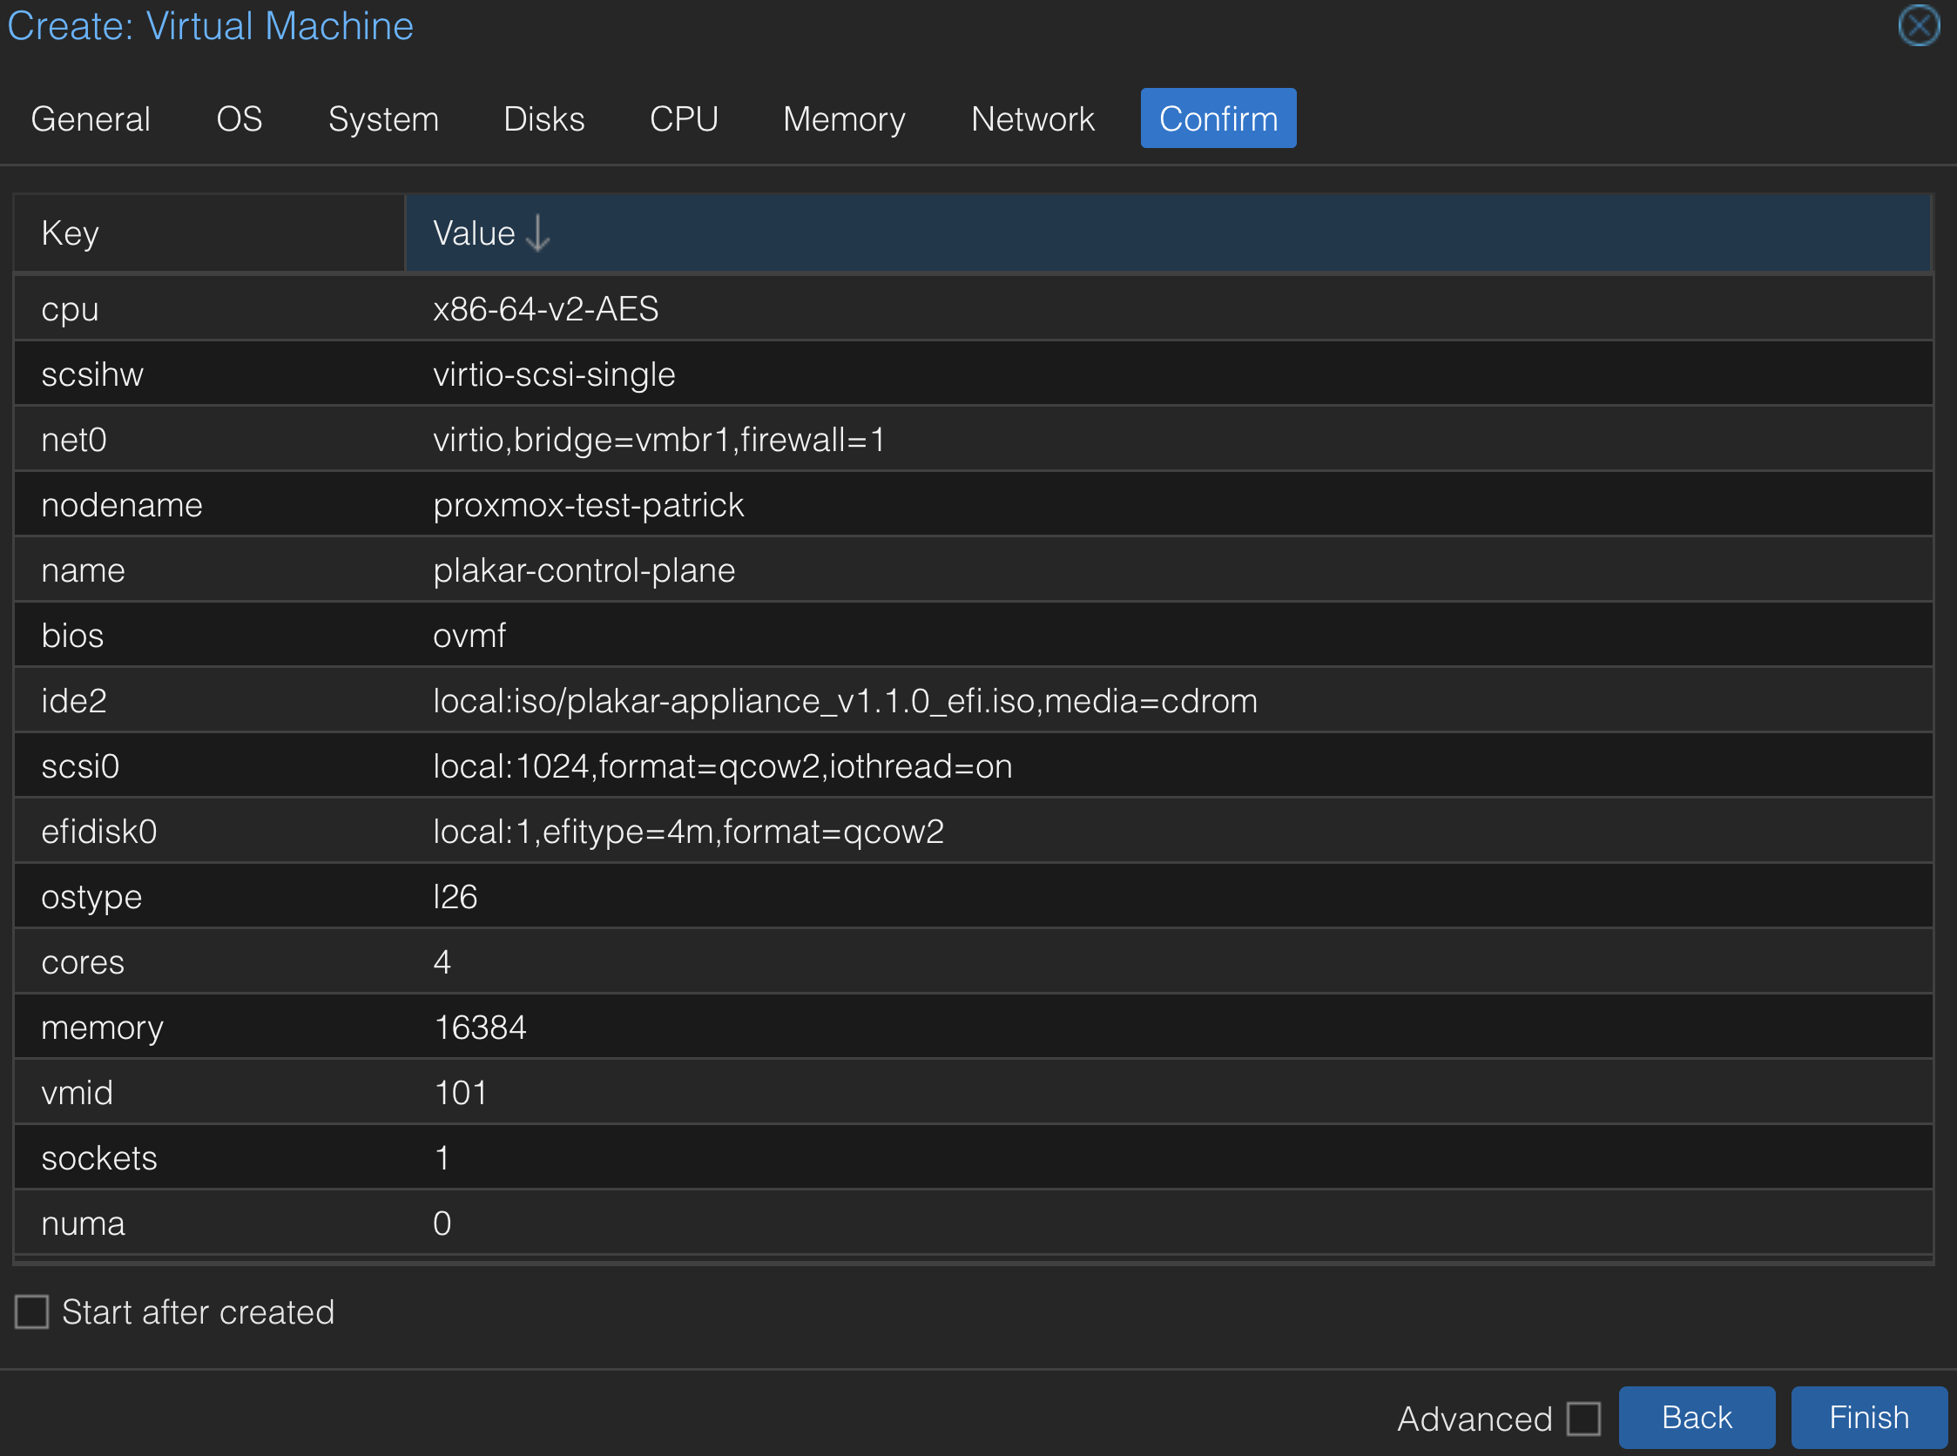This screenshot has width=1957, height=1456.
Task: Select the net0 row key
Action: pyautogui.click(x=74, y=440)
